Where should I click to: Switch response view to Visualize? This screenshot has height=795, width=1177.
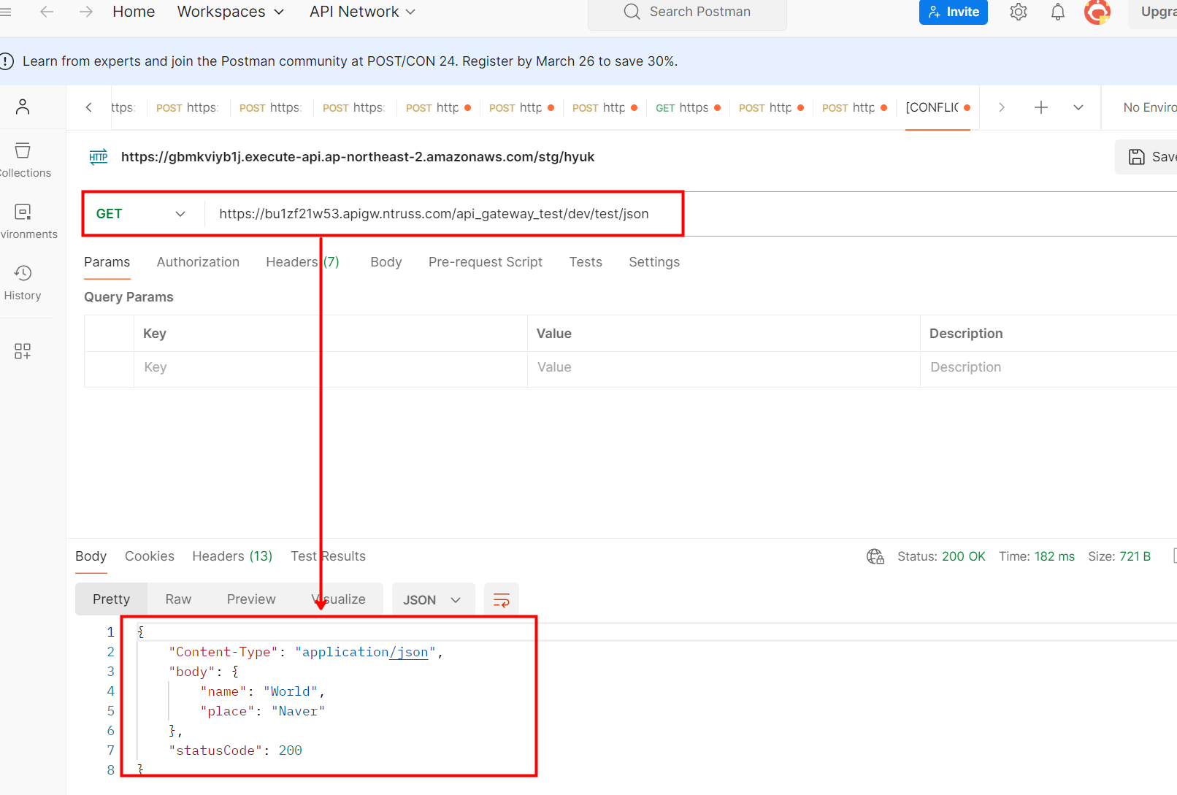pyautogui.click(x=339, y=599)
